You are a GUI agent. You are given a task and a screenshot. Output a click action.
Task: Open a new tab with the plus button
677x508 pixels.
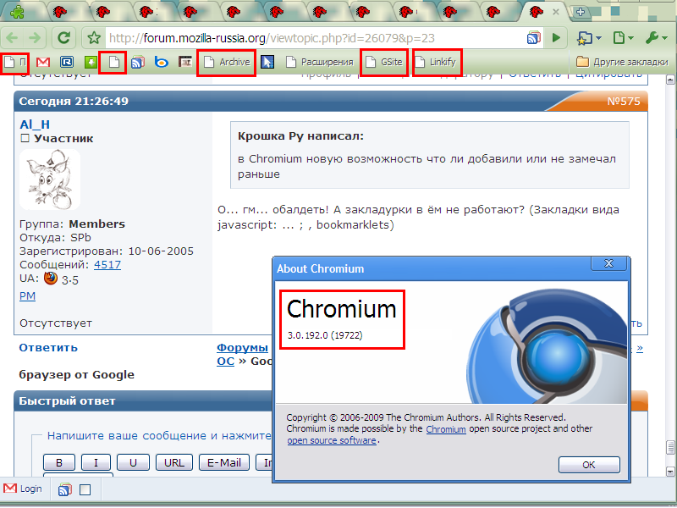tap(581, 12)
